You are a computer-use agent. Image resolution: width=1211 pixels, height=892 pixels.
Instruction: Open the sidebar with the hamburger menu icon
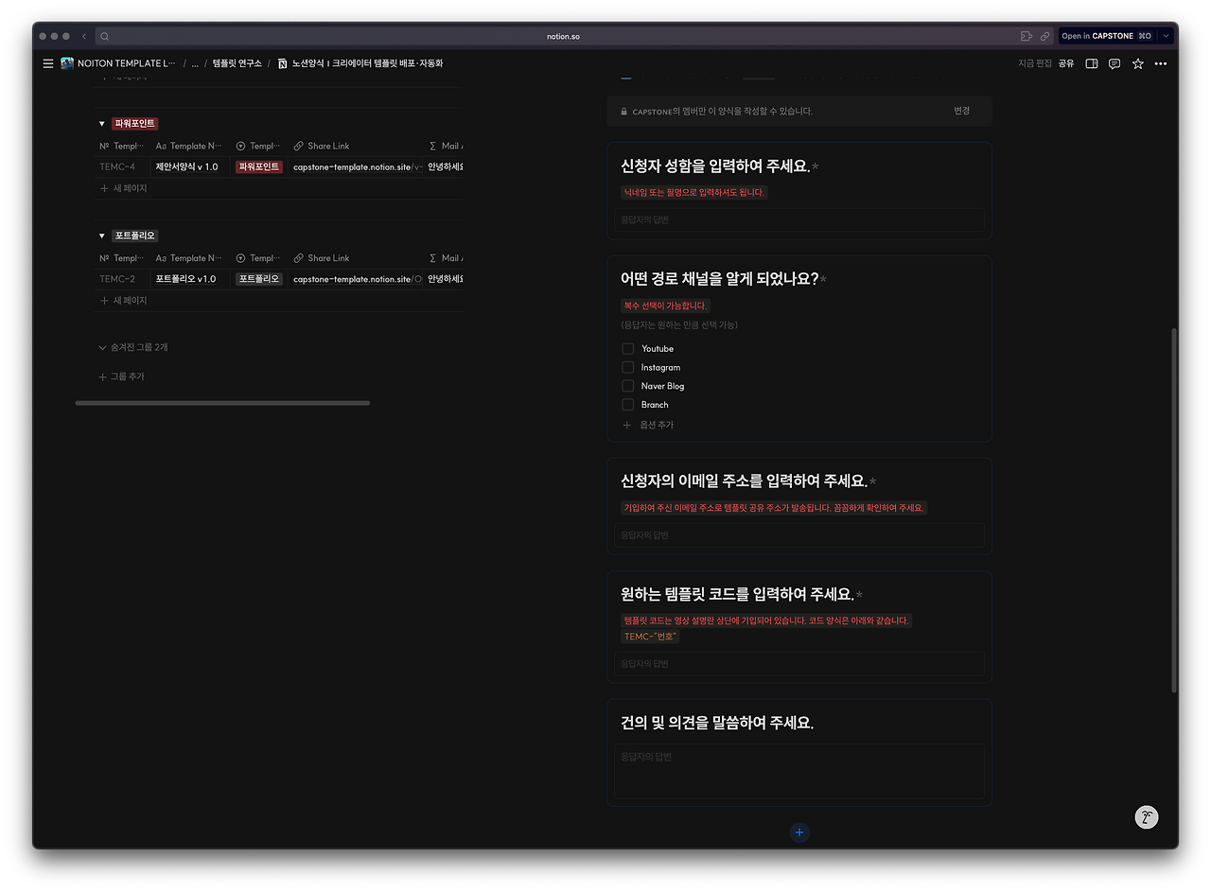[x=47, y=63]
